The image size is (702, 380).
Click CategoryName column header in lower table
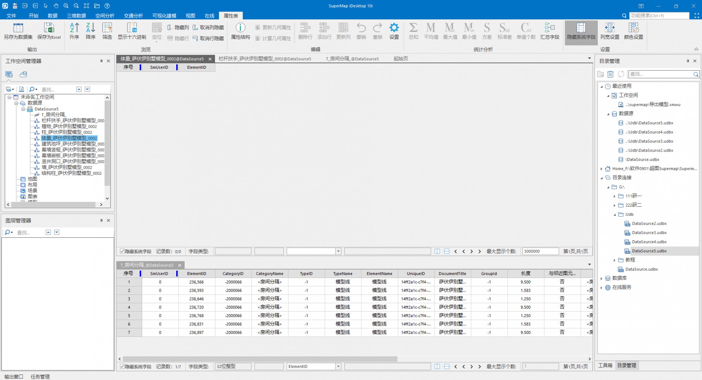(x=270, y=274)
